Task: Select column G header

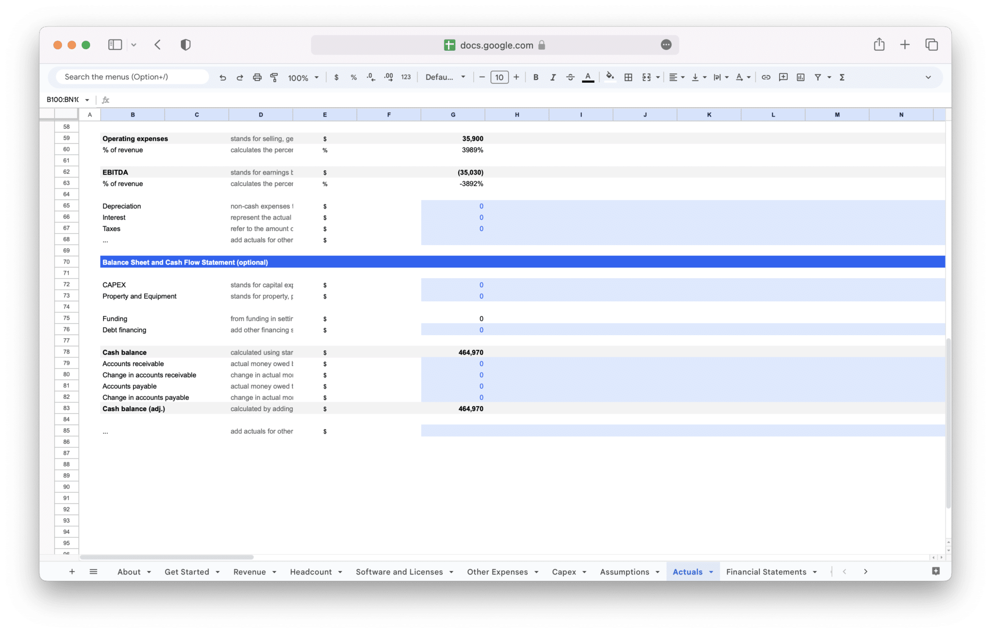Action: click(453, 115)
